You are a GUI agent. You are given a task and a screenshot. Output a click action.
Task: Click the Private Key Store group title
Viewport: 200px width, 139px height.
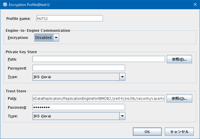(x=21, y=52)
